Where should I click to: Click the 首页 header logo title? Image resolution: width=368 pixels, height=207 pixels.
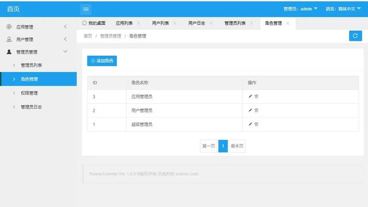click(x=13, y=9)
